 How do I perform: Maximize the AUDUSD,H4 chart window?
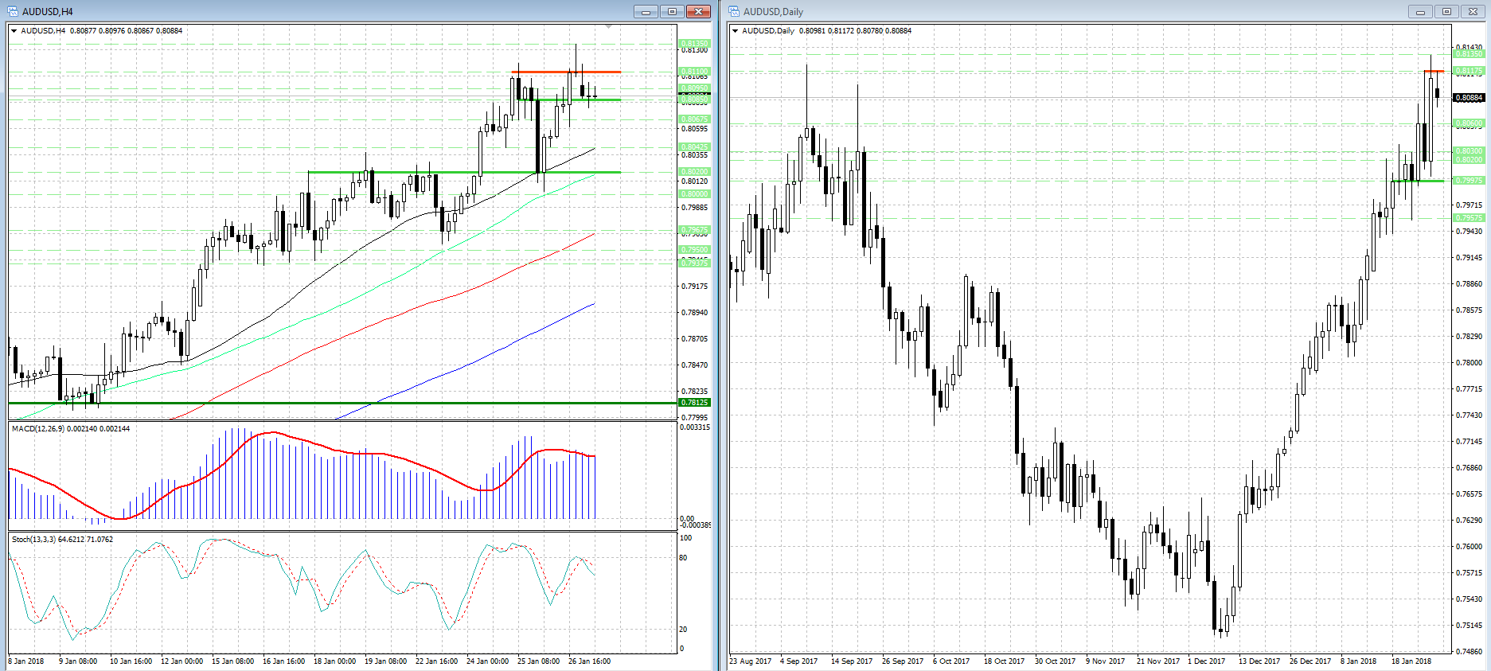point(672,11)
